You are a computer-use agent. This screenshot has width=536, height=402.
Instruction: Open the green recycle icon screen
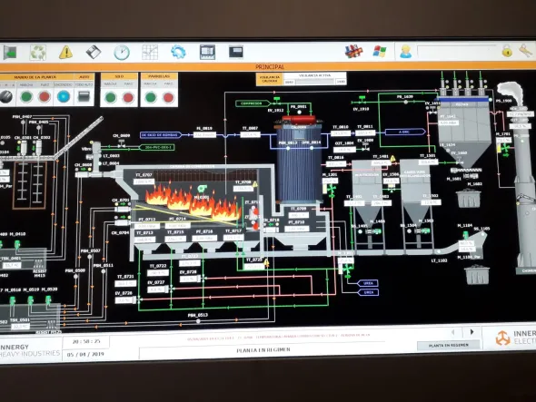(38, 53)
